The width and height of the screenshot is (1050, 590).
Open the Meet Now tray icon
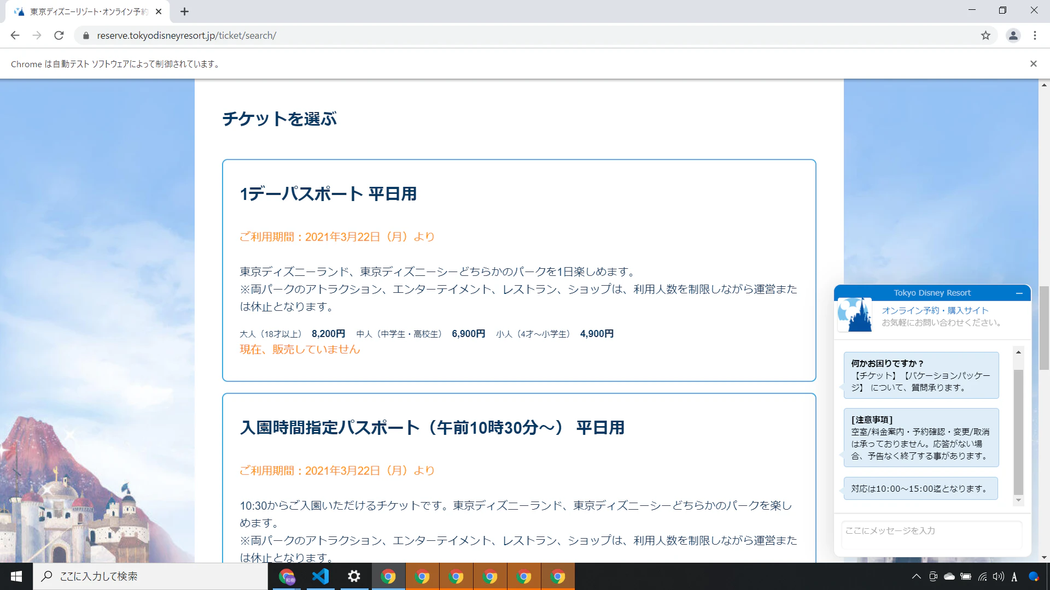click(x=933, y=576)
